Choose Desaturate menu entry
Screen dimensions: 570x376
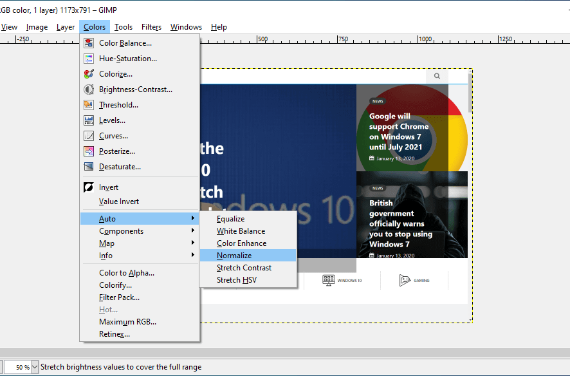pos(140,167)
